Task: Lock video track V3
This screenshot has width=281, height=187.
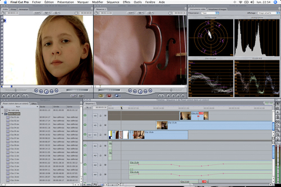Action: click(x=100, y=116)
